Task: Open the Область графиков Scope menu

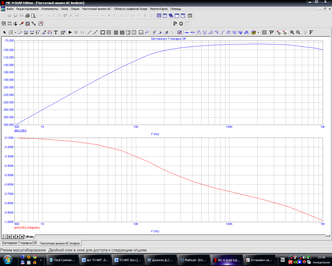Action: [130, 9]
